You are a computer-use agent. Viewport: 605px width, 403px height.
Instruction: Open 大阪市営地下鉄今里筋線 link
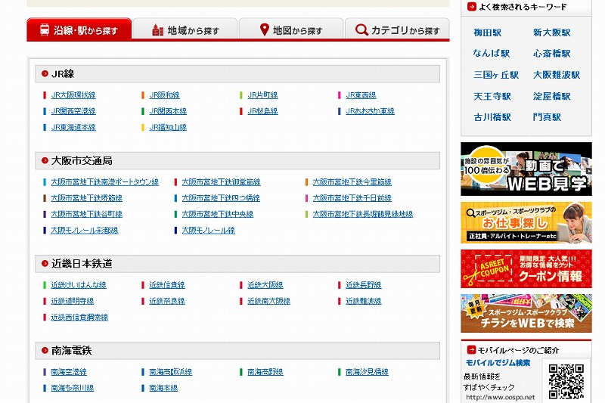click(x=352, y=182)
